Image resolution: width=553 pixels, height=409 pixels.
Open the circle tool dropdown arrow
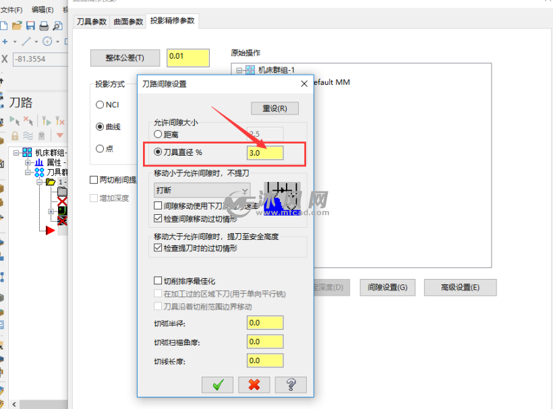click(57, 42)
